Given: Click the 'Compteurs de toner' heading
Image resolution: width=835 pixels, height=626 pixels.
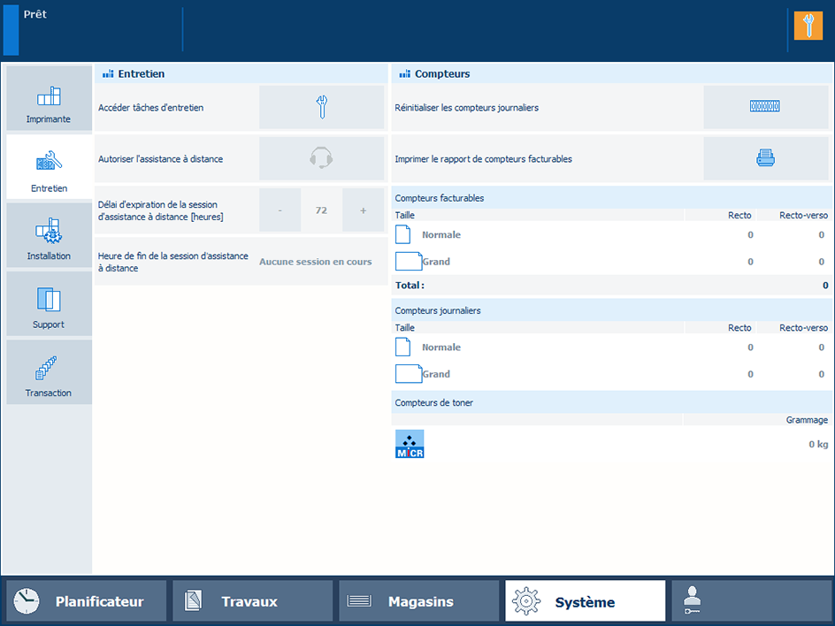Looking at the screenshot, I should click(x=434, y=403).
